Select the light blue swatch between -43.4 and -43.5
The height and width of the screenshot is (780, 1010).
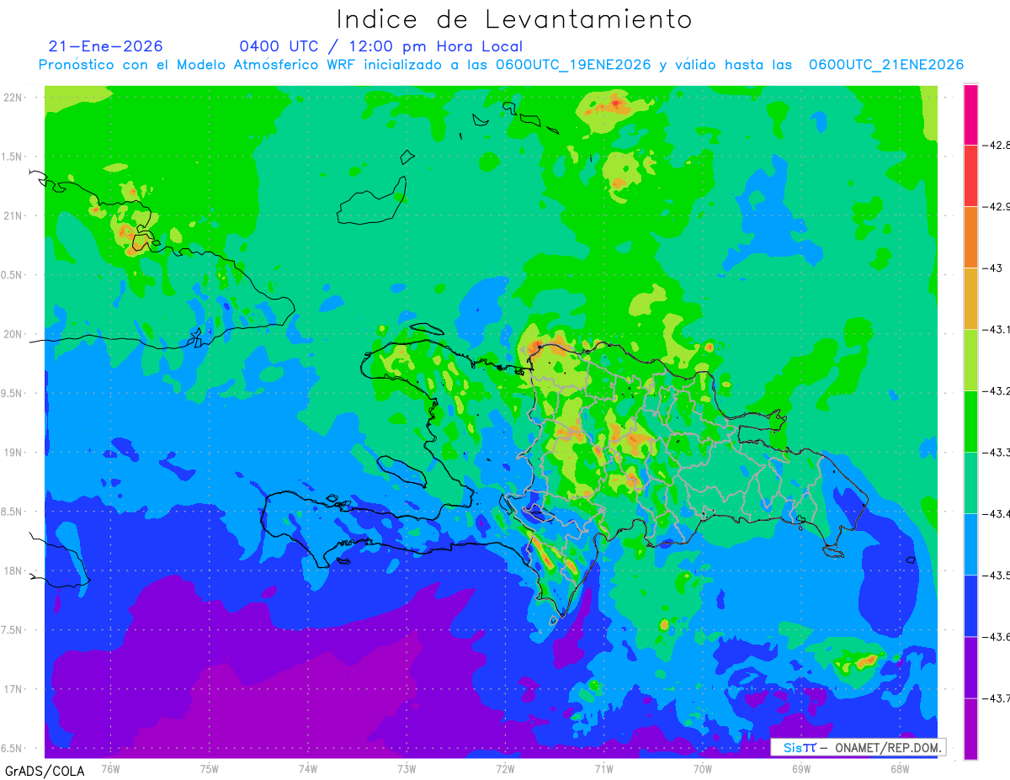coord(970,544)
